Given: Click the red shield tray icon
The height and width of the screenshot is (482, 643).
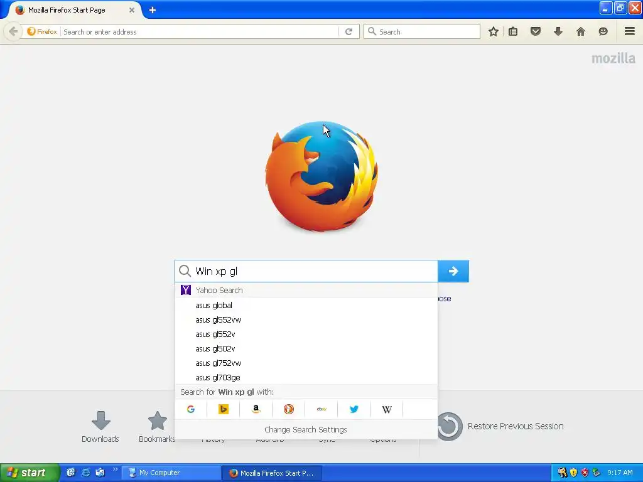Looking at the screenshot, I should (x=585, y=473).
